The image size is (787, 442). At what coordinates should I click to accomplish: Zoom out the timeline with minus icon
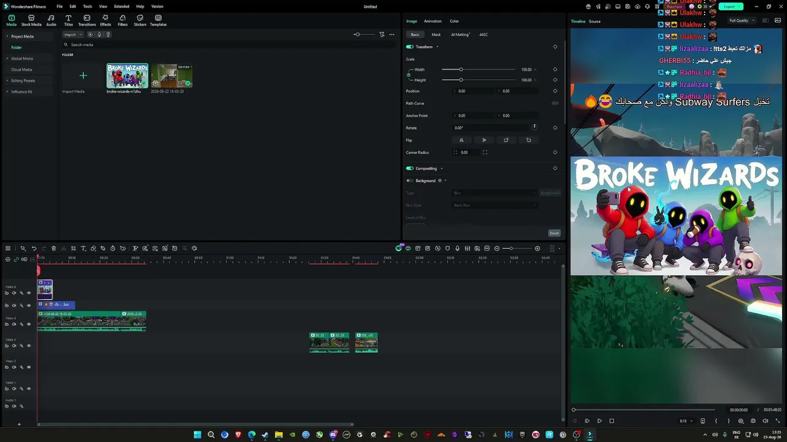pos(497,249)
